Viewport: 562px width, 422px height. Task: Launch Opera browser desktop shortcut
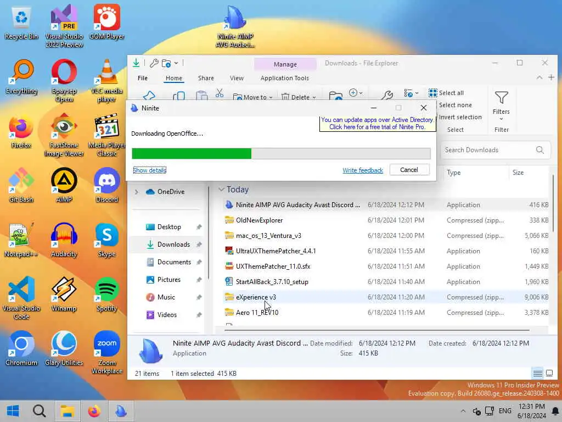[x=64, y=80]
